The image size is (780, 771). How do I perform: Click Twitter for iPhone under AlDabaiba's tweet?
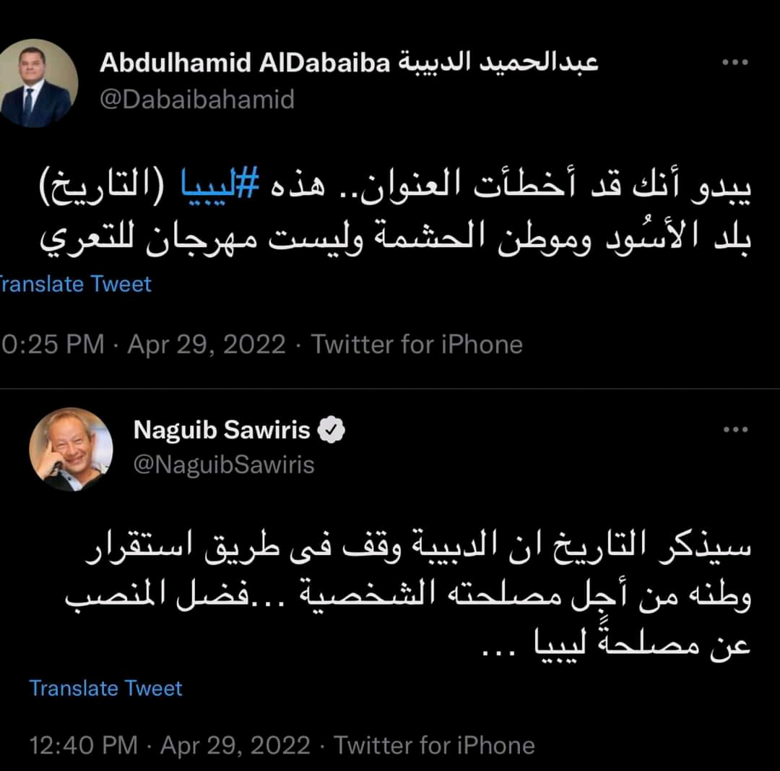point(417,345)
